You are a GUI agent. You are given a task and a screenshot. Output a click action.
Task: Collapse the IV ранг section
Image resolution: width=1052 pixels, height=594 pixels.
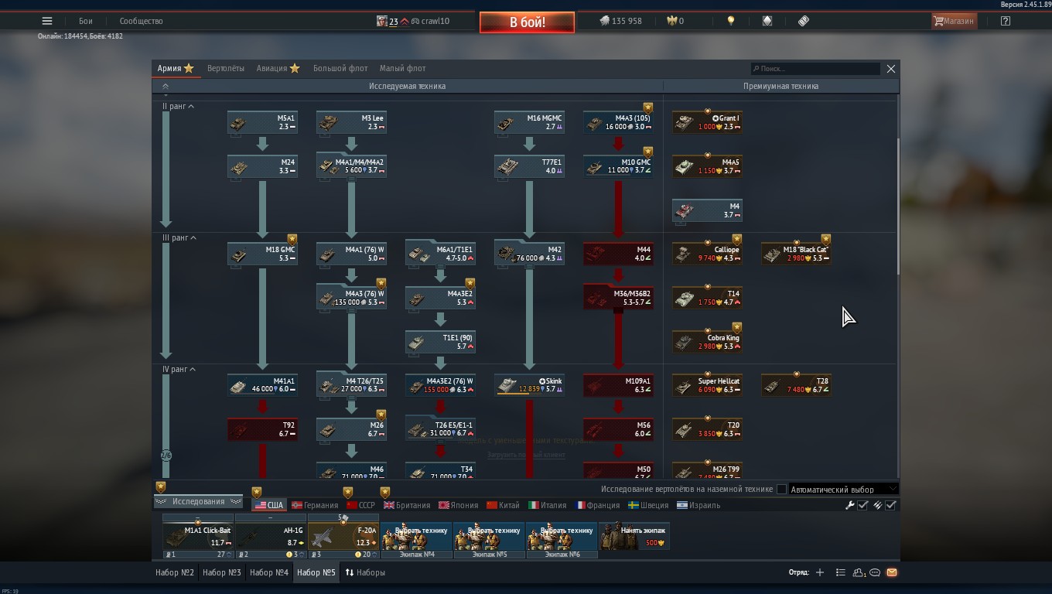(x=178, y=369)
